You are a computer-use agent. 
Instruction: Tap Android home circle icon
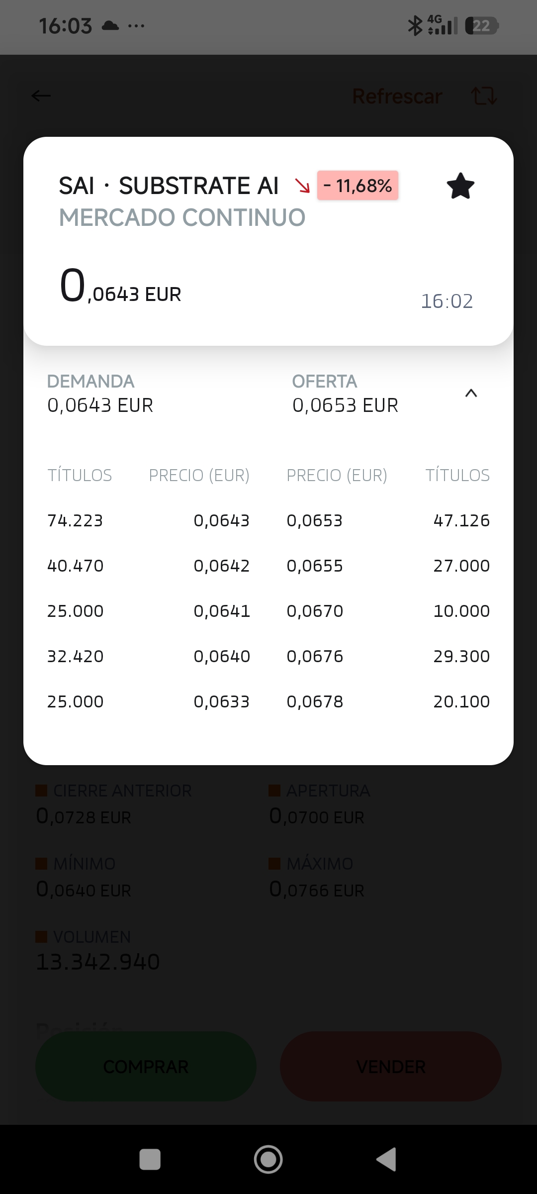(268, 1159)
